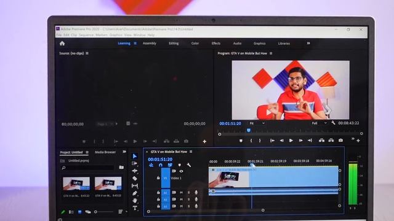Image resolution: width=394 pixels, height=221 pixels.
Task: Click Program monitor Lift button
Action: (x=321, y=141)
